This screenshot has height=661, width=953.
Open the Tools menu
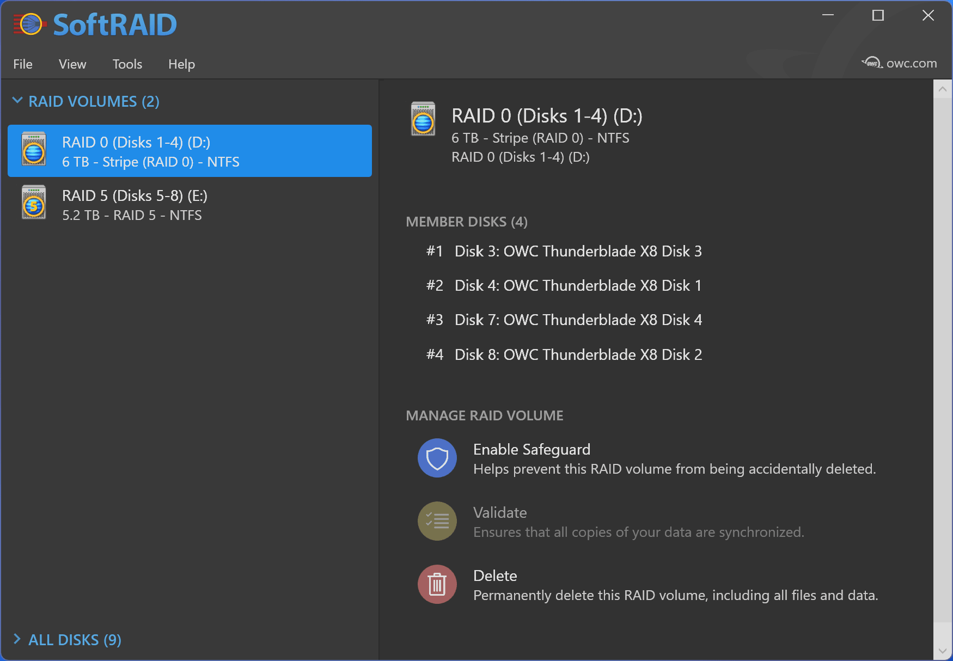pos(127,64)
